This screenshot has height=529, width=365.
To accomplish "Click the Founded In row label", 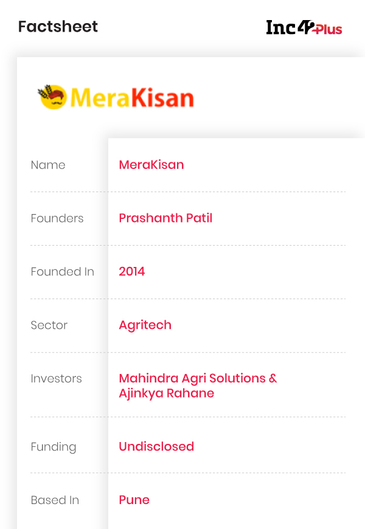I will pyautogui.click(x=63, y=272).
